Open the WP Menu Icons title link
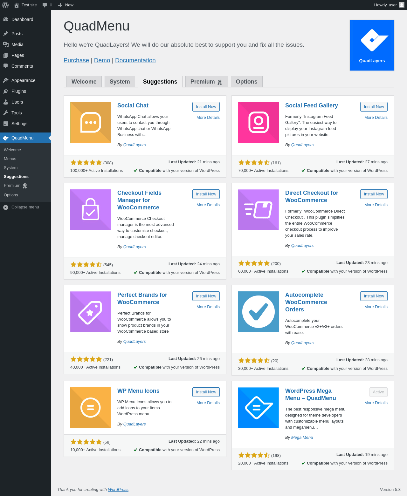This screenshot has width=407, height=496. 138,391
